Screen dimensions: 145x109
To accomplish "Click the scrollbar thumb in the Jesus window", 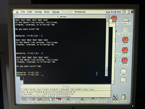I will [107, 69].
